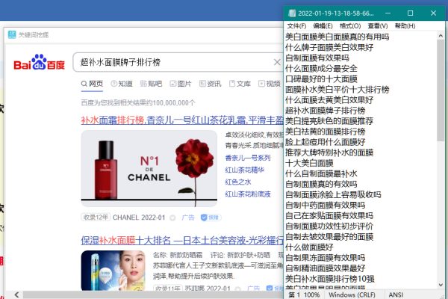Click Notepad line 自制精油面膜效果最好
The image size is (448, 299).
point(325,268)
